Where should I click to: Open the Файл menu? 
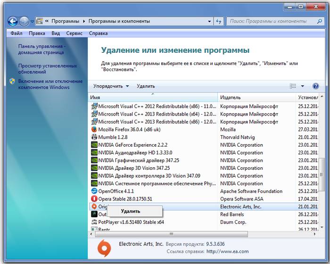16,33
